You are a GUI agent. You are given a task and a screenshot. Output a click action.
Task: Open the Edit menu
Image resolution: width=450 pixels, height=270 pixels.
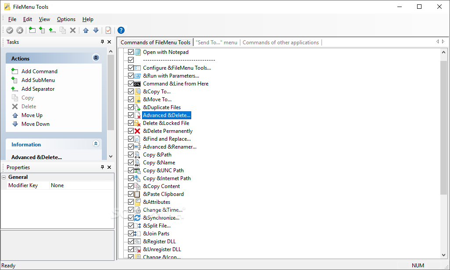pyautogui.click(x=28, y=19)
